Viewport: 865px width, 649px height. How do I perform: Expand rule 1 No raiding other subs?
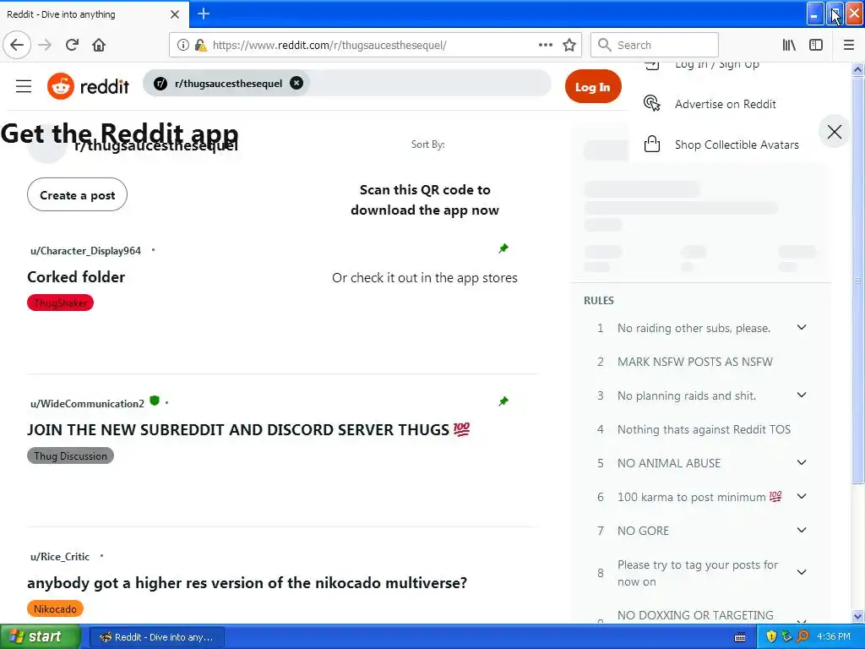(x=802, y=327)
